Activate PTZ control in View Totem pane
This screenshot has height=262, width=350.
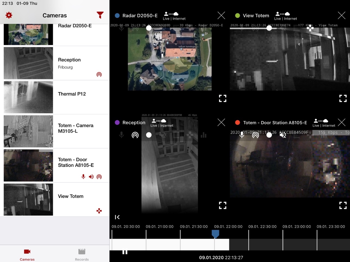pos(310,28)
